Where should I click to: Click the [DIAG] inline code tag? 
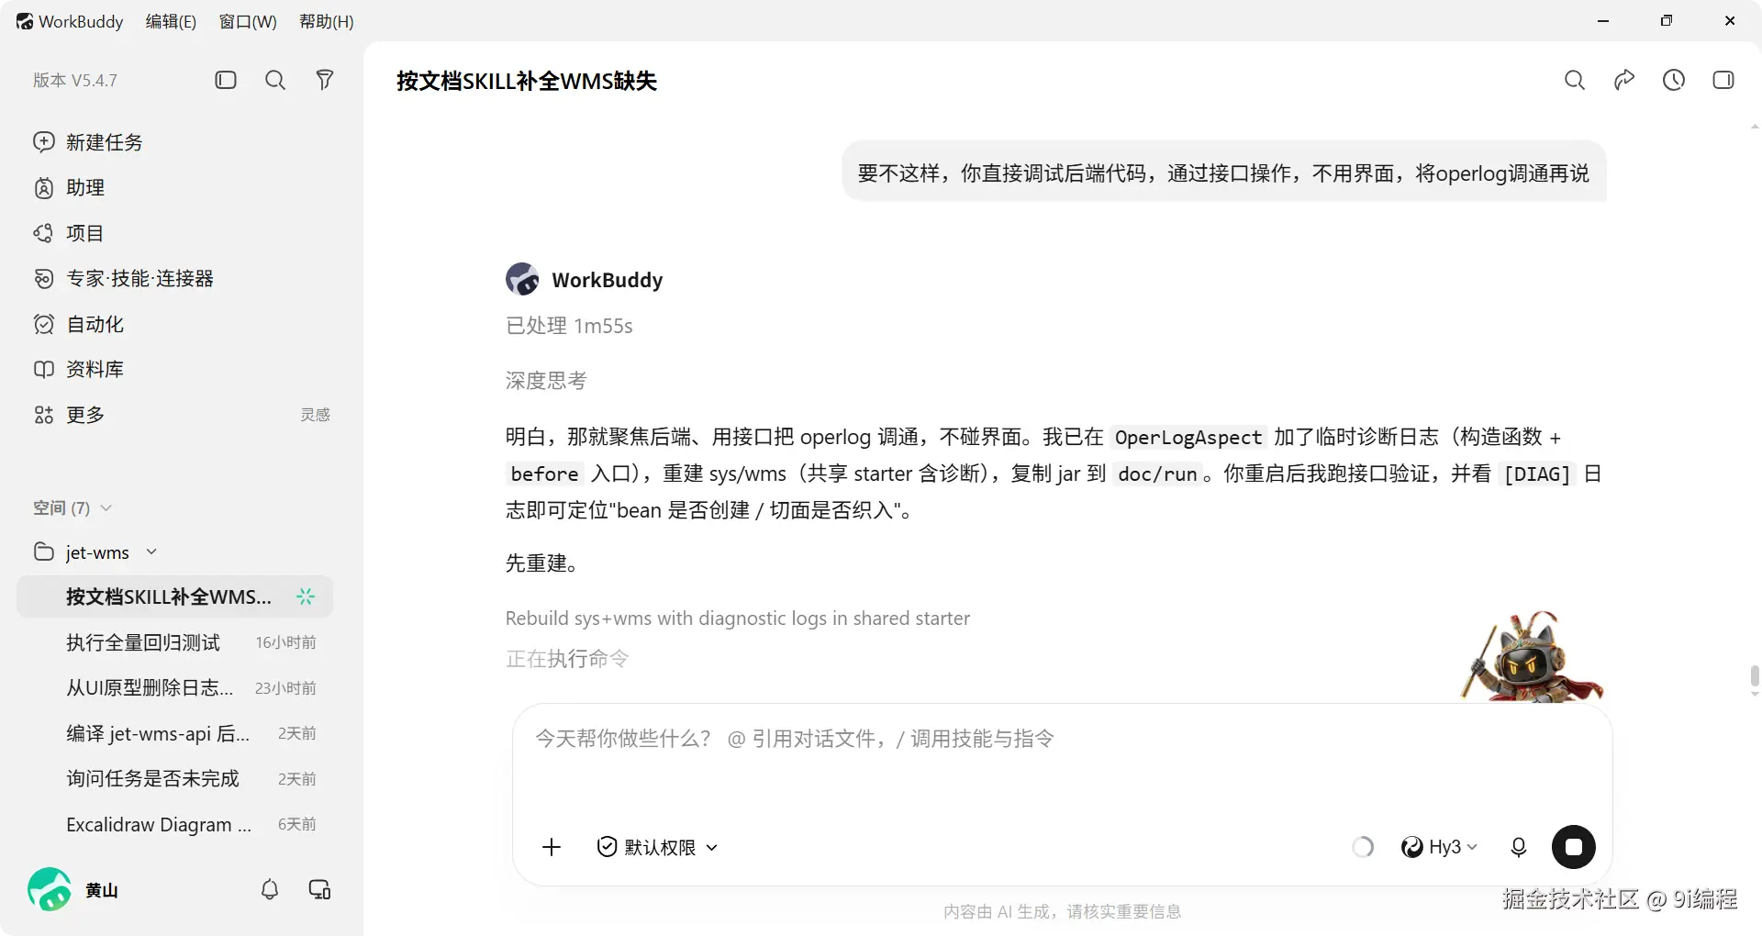(x=1537, y=474)
